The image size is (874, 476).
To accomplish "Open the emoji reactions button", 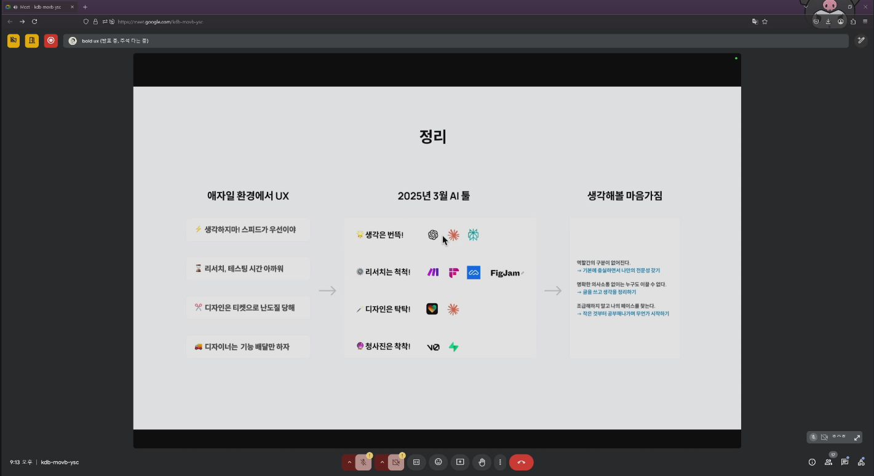I will pos(439,462).
